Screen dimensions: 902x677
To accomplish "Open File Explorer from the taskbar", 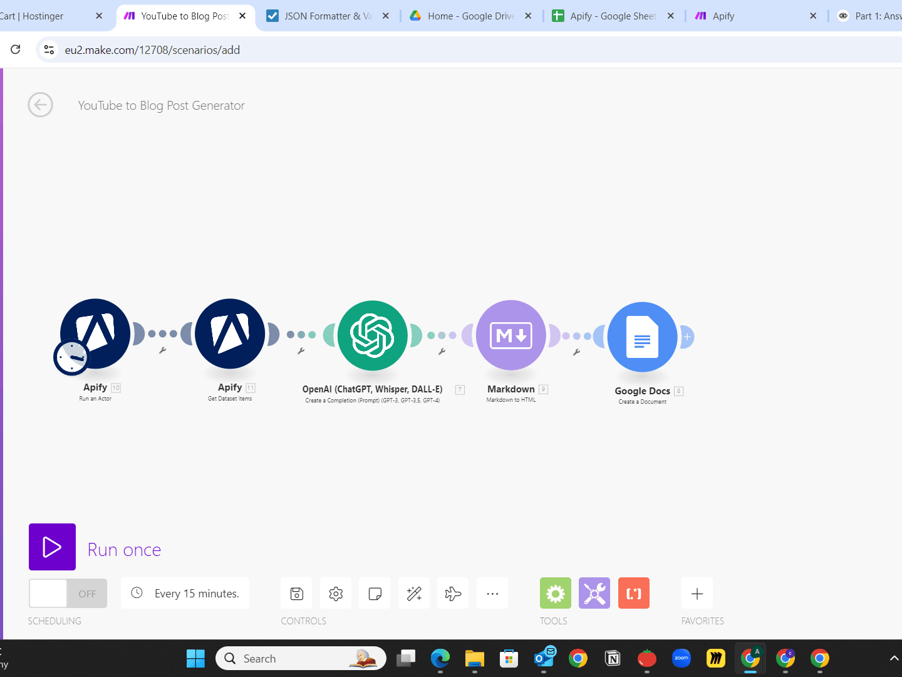I will tap(475, 658).
